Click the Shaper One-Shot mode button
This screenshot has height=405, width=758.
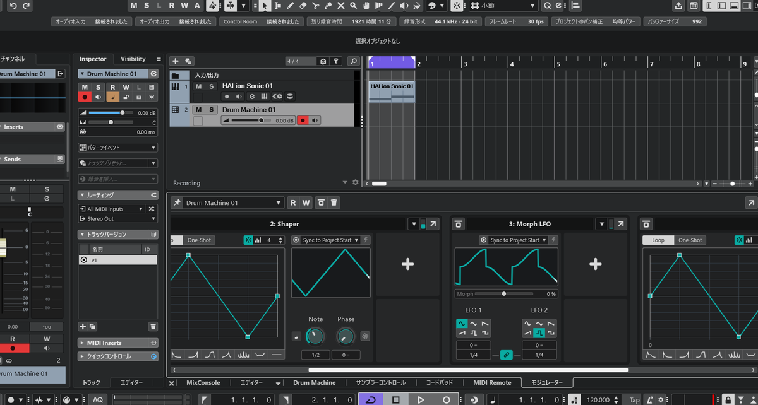[x=200, y=240]
